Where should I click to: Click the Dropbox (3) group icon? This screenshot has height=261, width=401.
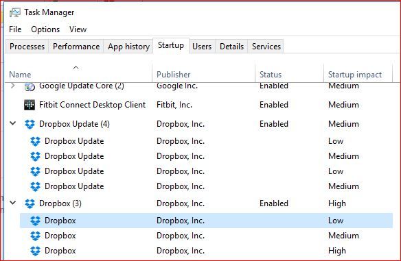click(30, 203)
